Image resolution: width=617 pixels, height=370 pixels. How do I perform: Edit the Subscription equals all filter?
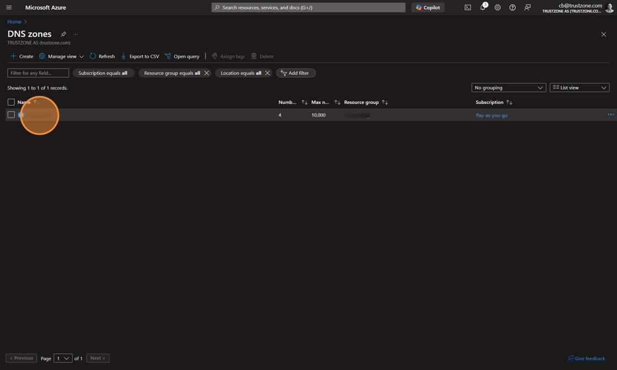103,73
